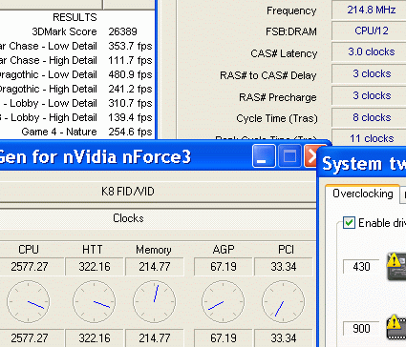Click the CPU column label in Clocks
The width and height of the screenshot is (406, 347).
tap(29, 250)
